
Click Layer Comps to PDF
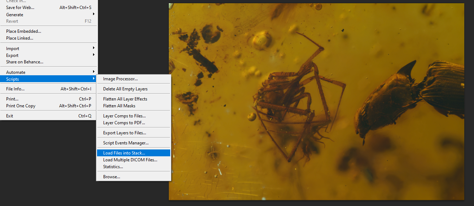(124, 123)
